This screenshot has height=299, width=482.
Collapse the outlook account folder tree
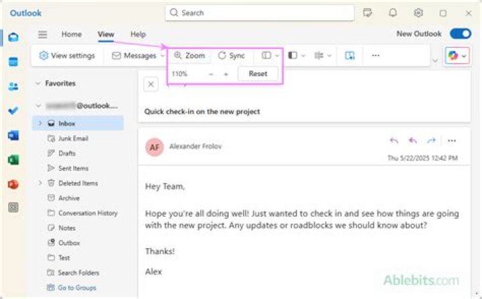38,106
